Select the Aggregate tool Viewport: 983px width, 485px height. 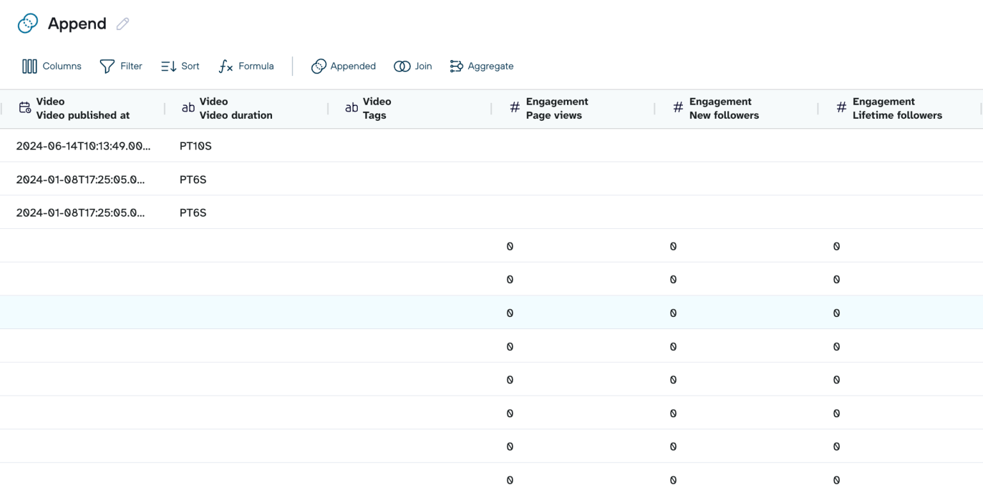[482, 66]
